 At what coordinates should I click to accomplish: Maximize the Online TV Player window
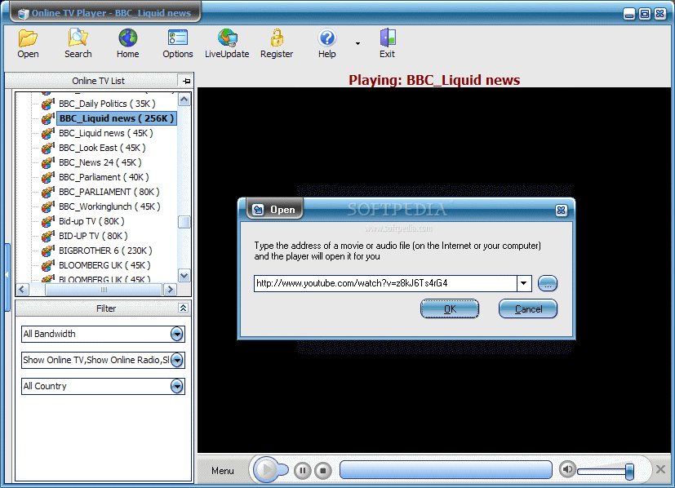[645, 14]
